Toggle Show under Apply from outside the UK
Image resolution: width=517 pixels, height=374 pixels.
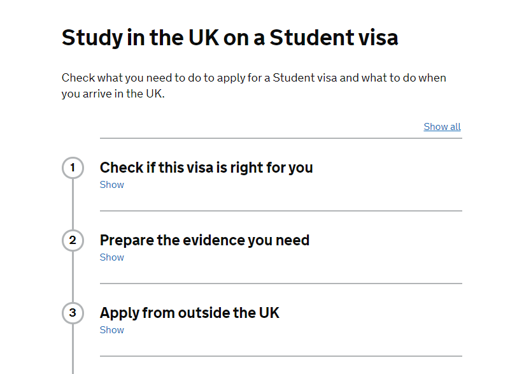[112, 330]
